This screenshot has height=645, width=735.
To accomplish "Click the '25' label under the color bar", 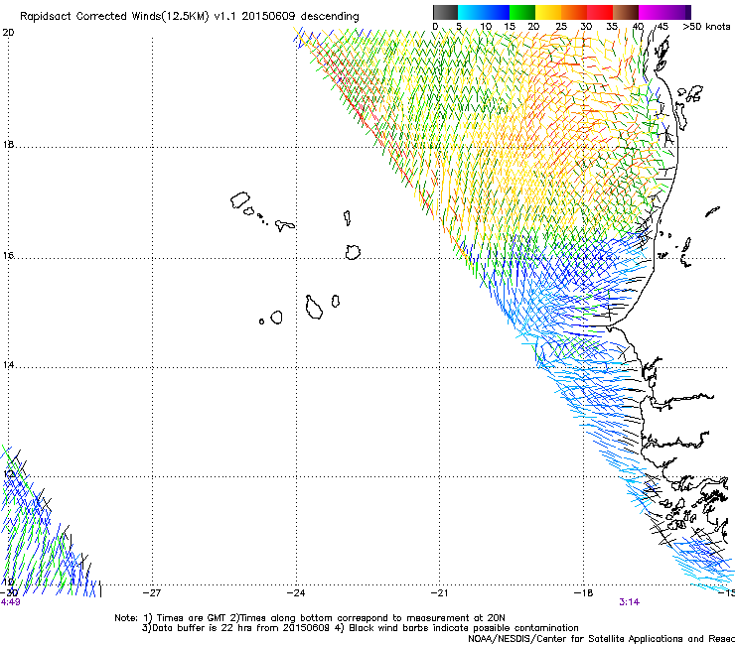I will tap(561, 27).
